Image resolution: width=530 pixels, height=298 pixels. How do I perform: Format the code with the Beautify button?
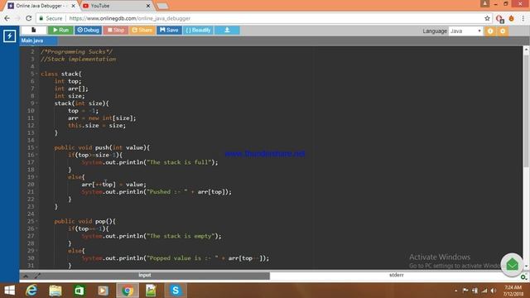199,30
